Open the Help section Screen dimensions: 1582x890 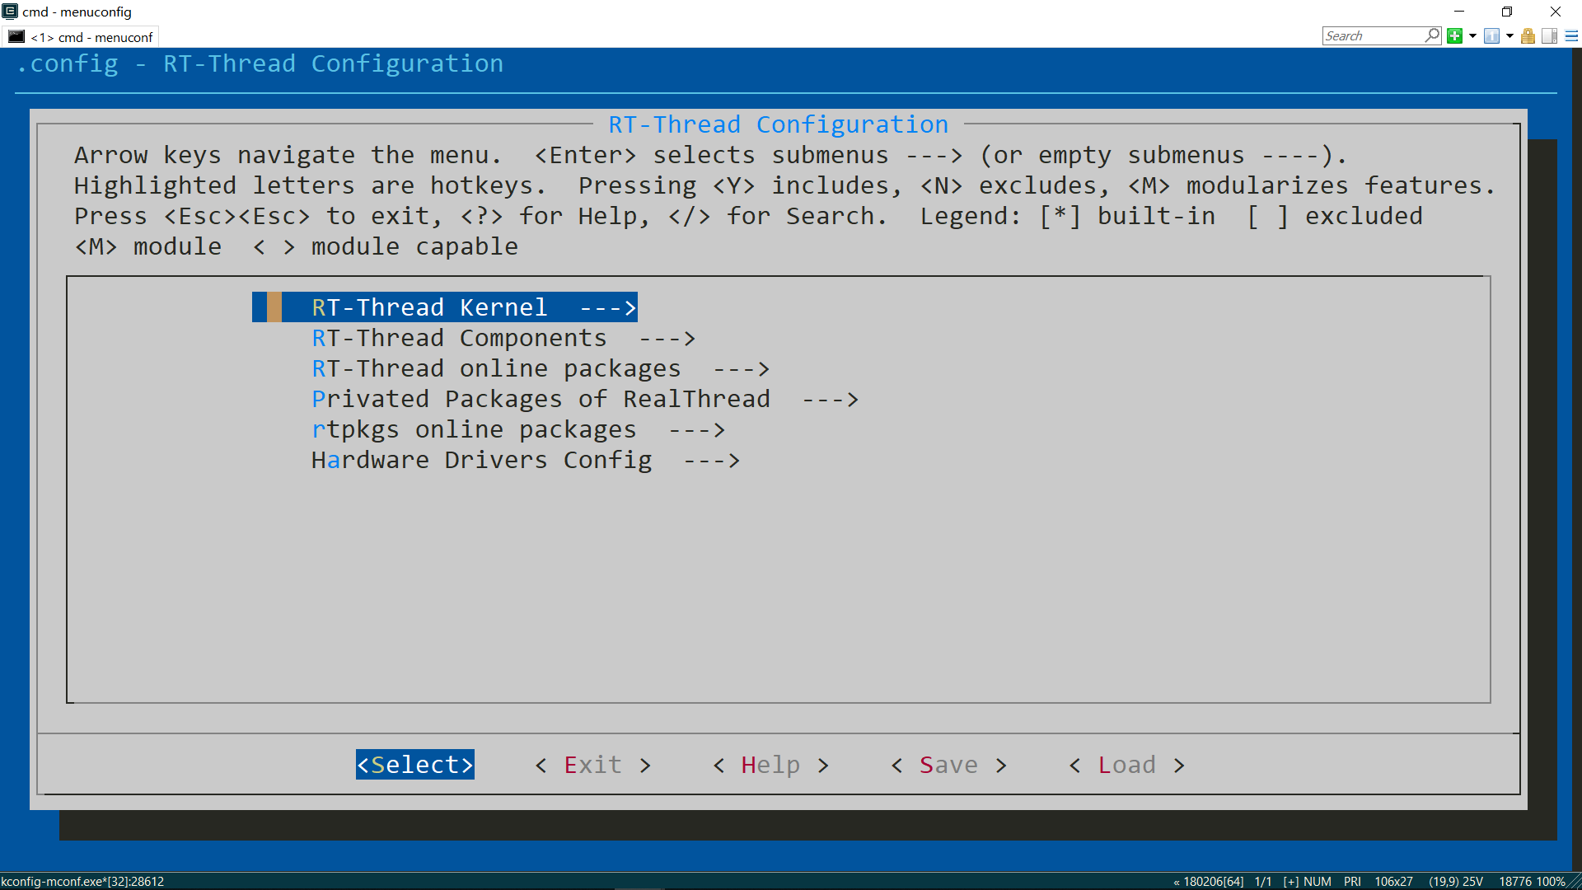tap(771, 764)
